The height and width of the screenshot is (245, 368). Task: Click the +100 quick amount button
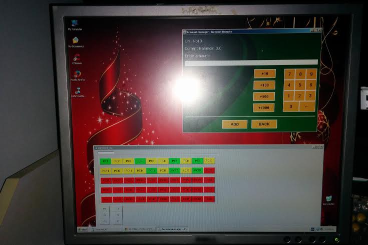pyautogui.click(x=264, y=85)
